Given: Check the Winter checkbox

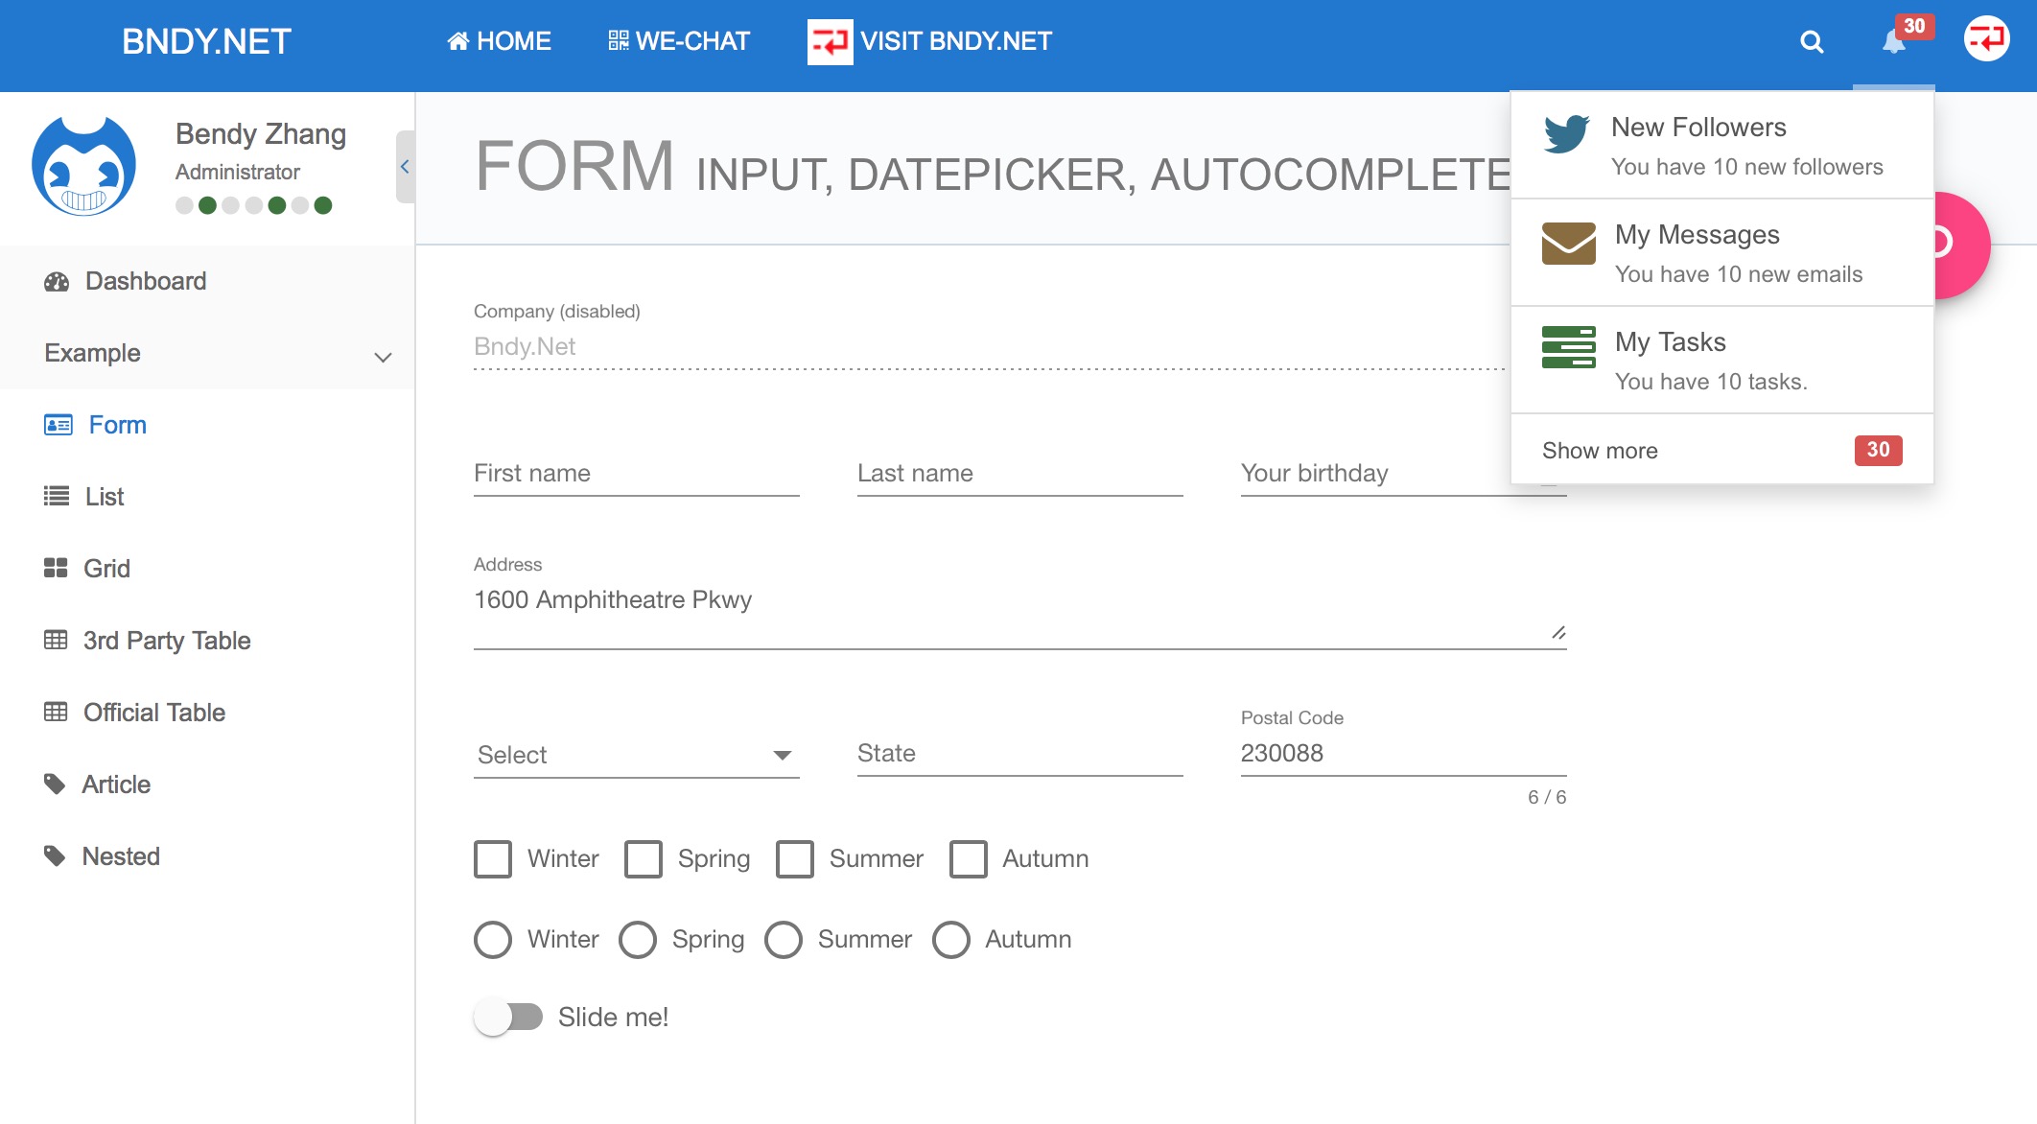Looking at the screenshot, I should pos(493,859).
